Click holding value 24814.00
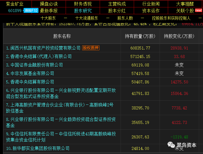 (140, 149)
